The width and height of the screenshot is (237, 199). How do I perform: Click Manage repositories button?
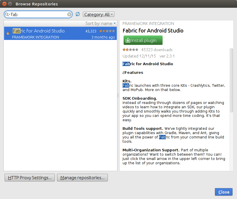[x=82, y=177]
